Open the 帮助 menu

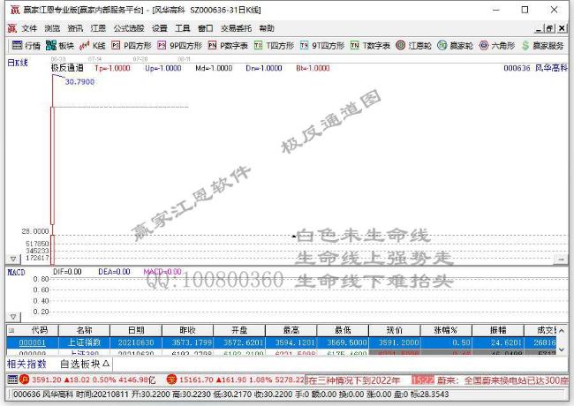click(x=267, y=28)
